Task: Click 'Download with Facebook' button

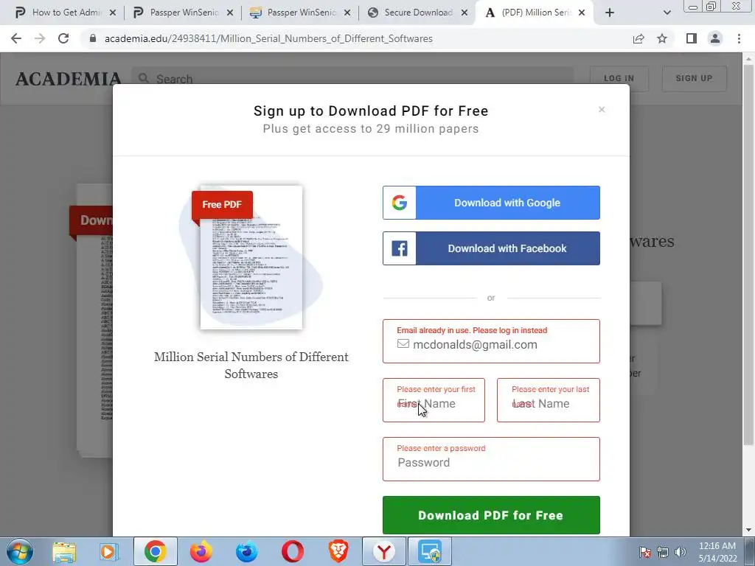Action: [491, 248]
